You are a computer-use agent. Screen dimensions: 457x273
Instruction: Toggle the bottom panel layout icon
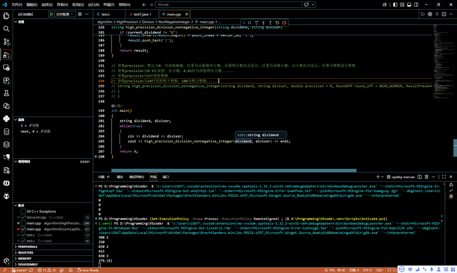pos(409,5)
